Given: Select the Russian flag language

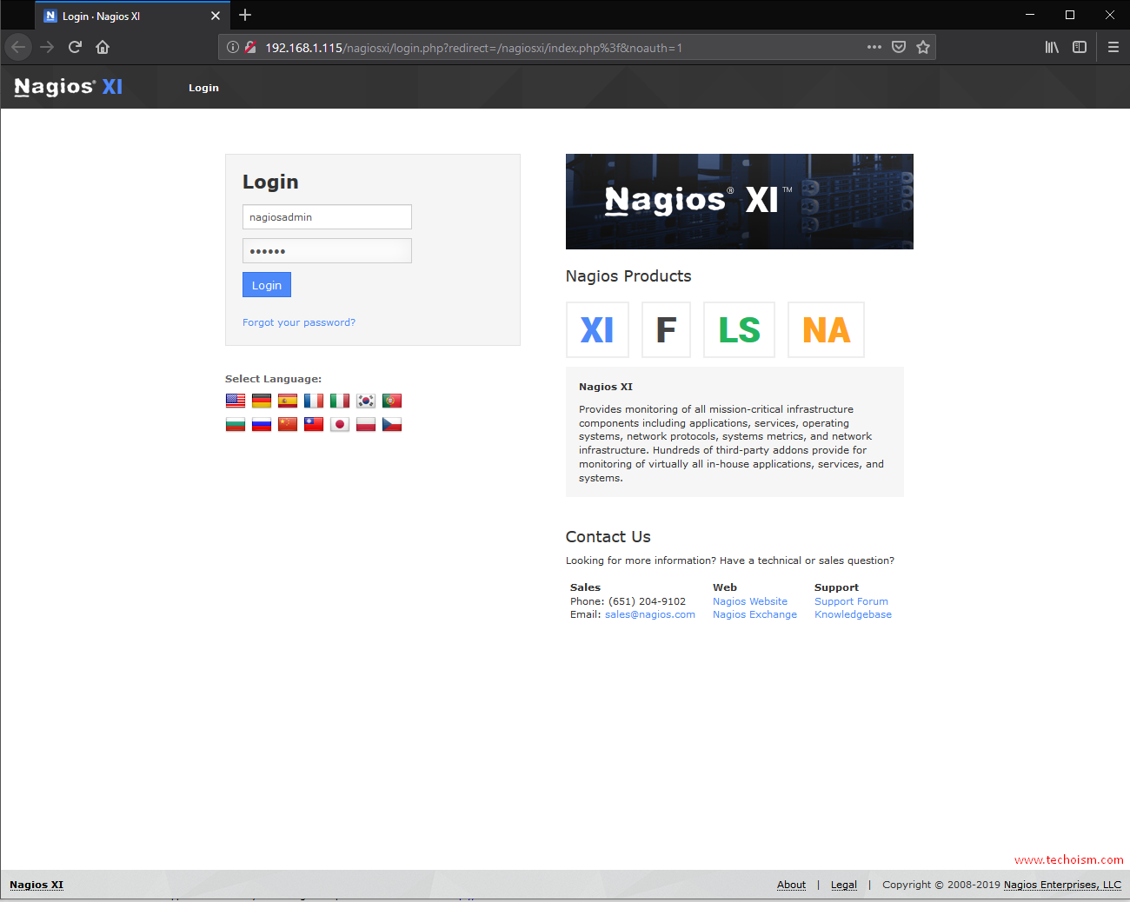Looking at the screenshot, I should click(x=262, y=424).
